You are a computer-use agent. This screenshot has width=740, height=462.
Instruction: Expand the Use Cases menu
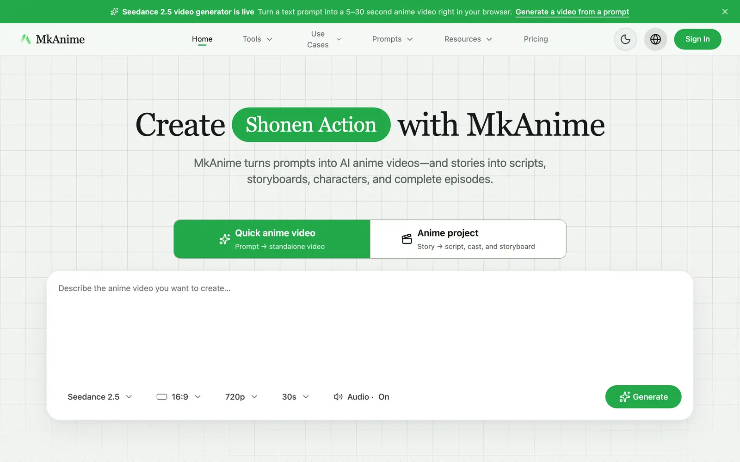click(324, 39)
